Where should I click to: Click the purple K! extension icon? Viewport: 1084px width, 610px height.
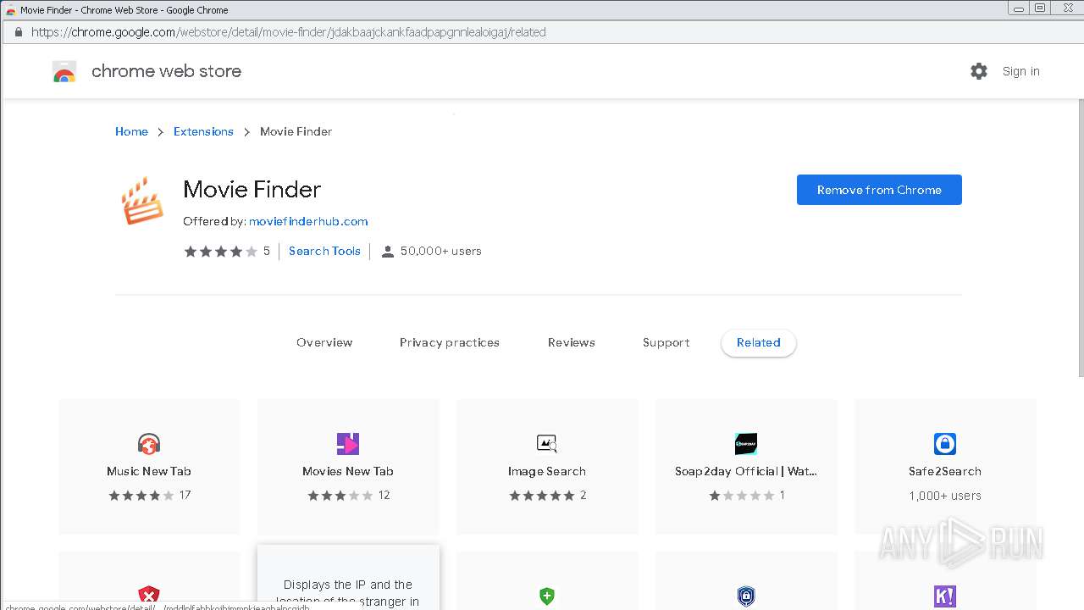click(x=945, y=596)
